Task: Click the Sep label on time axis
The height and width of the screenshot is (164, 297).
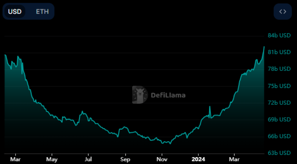Action: 125,159
